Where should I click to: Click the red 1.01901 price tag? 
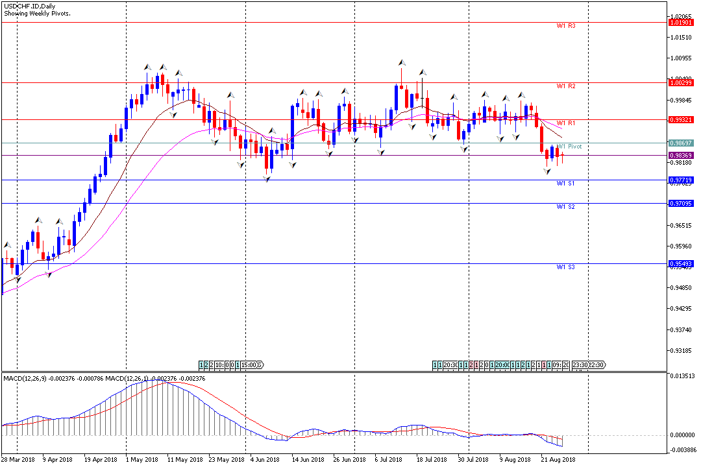(x=681, y=23)
